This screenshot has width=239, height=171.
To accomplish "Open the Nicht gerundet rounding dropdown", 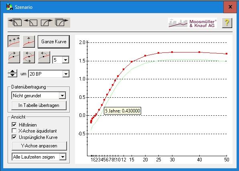I will [62, 96].
